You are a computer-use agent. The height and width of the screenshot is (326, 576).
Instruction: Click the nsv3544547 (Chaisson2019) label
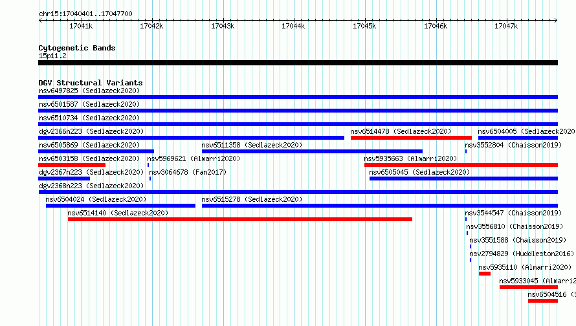point(514,213)
